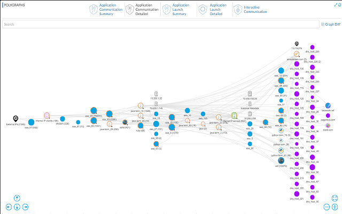342x214 pixels.
Task: Pan the graph right
Action: pyautogui.click(x=25, y=207)
